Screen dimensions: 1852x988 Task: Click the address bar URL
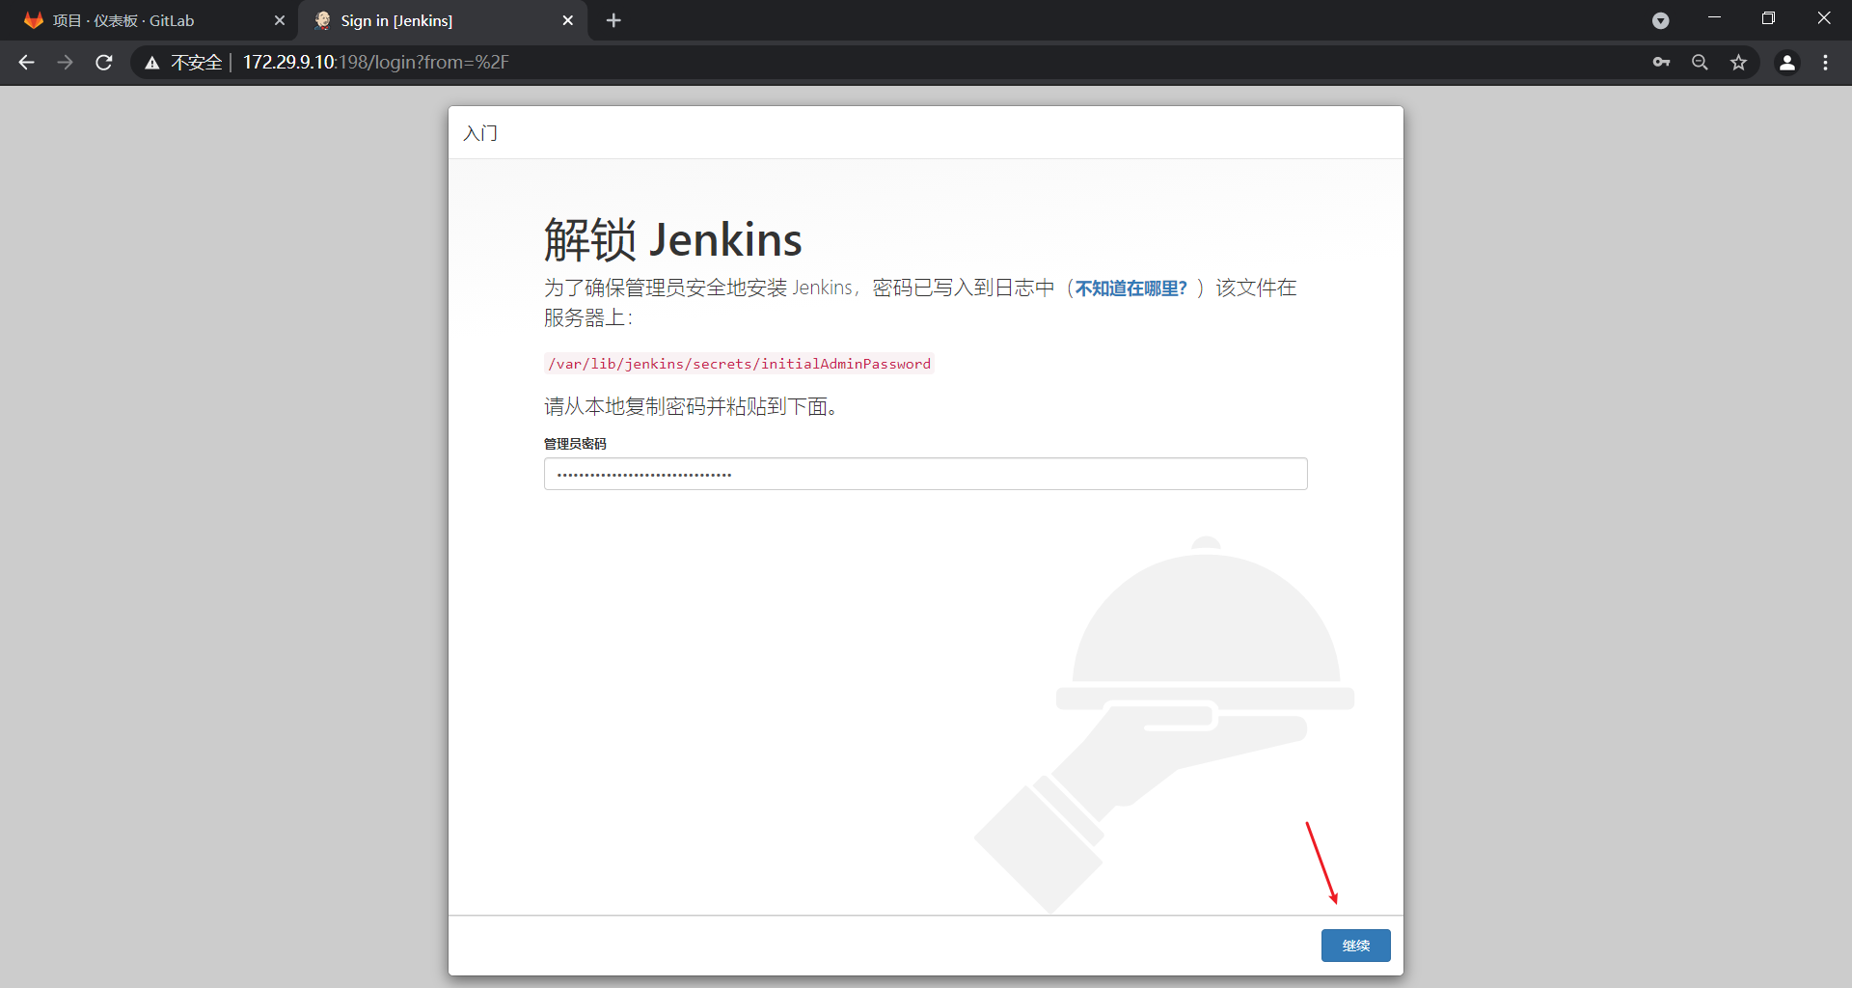(376, 63)
